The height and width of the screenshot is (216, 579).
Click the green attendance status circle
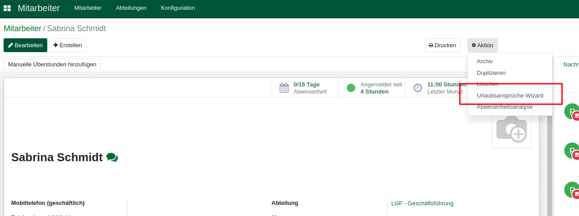(351, 88)
